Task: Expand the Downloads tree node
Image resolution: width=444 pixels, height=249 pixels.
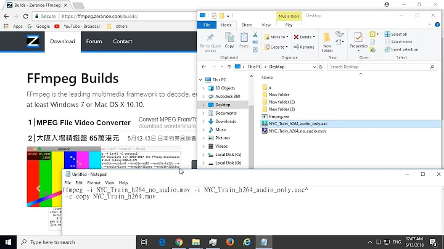Action: point(203,121)
